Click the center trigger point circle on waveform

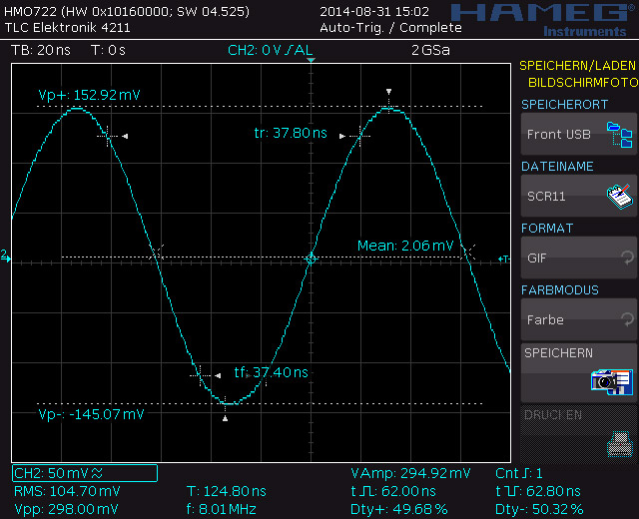[x=311, y=259]
